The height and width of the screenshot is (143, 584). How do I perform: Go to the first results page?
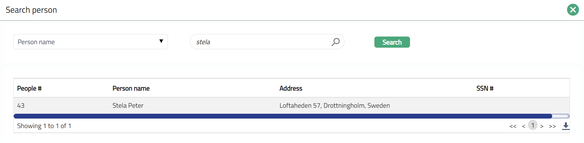point(513,126)
